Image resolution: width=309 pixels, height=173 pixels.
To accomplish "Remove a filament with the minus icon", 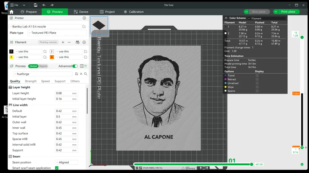I will pos(69,42).
